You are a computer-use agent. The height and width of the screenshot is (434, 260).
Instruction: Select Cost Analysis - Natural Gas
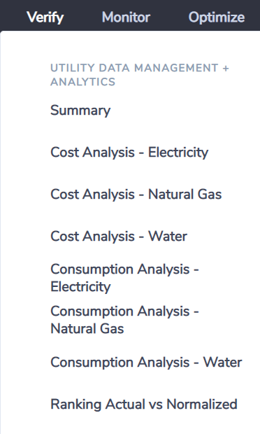click(136, 194)
